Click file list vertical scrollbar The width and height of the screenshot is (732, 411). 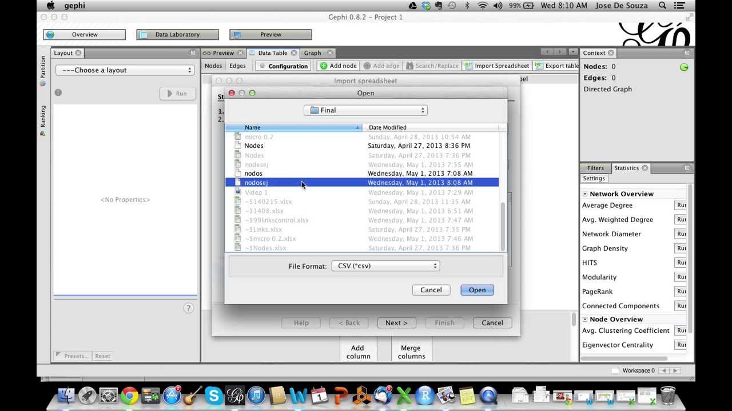(503, 226)
